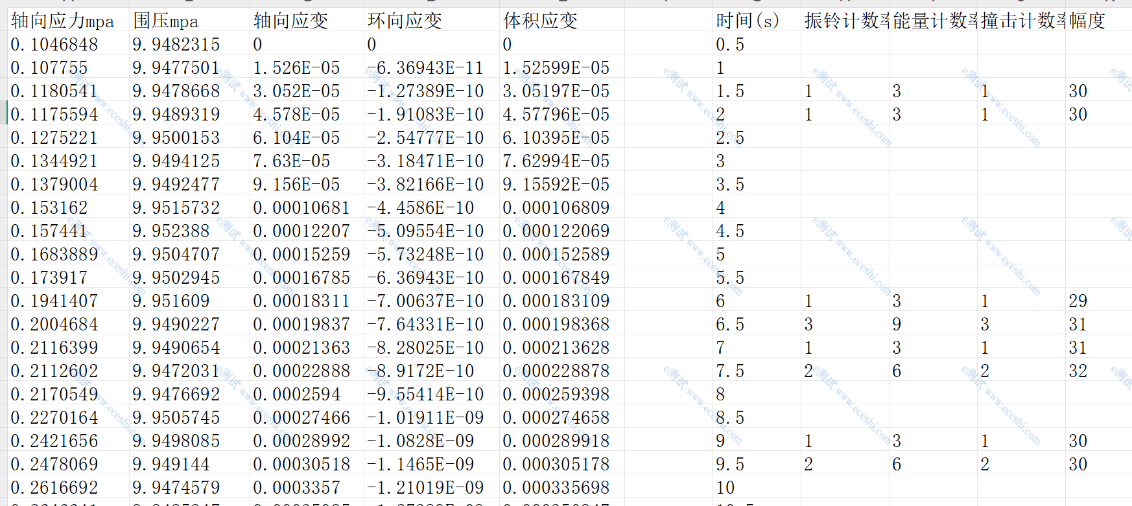The height and width of the screenshot is (506, 1132).
Task: Select cell 0.2616692
Action: 69,487
